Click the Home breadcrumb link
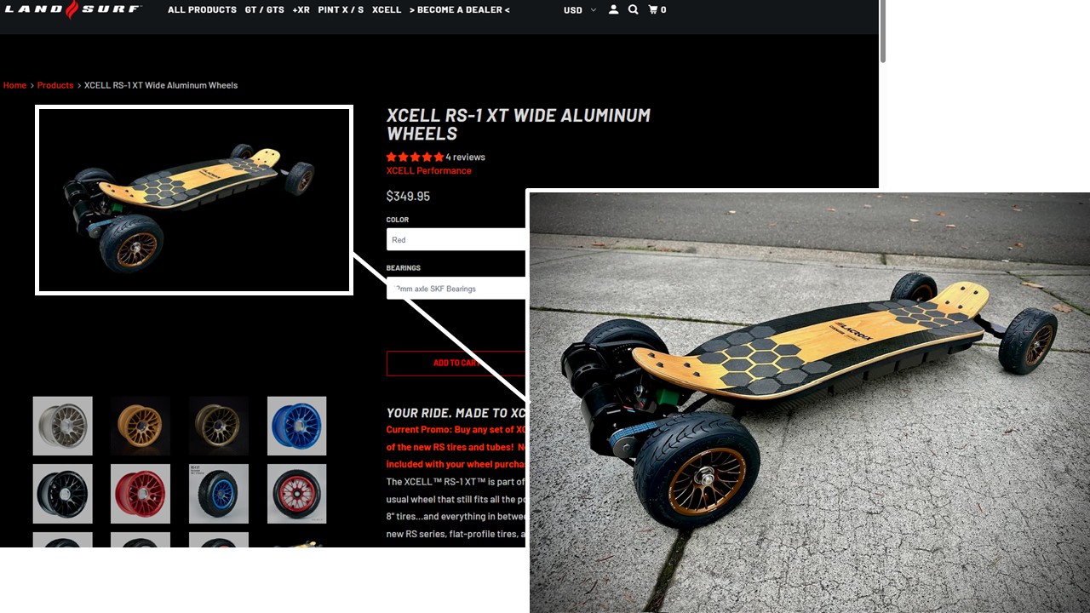Image resolution: width=1090 pixels, height=613 pixels. click(x=14, y=85)
